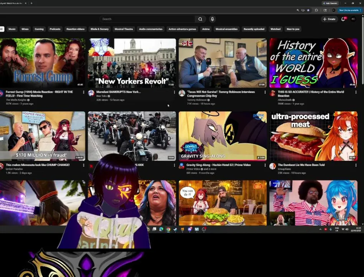Click the Create button

tap(329, 19)
